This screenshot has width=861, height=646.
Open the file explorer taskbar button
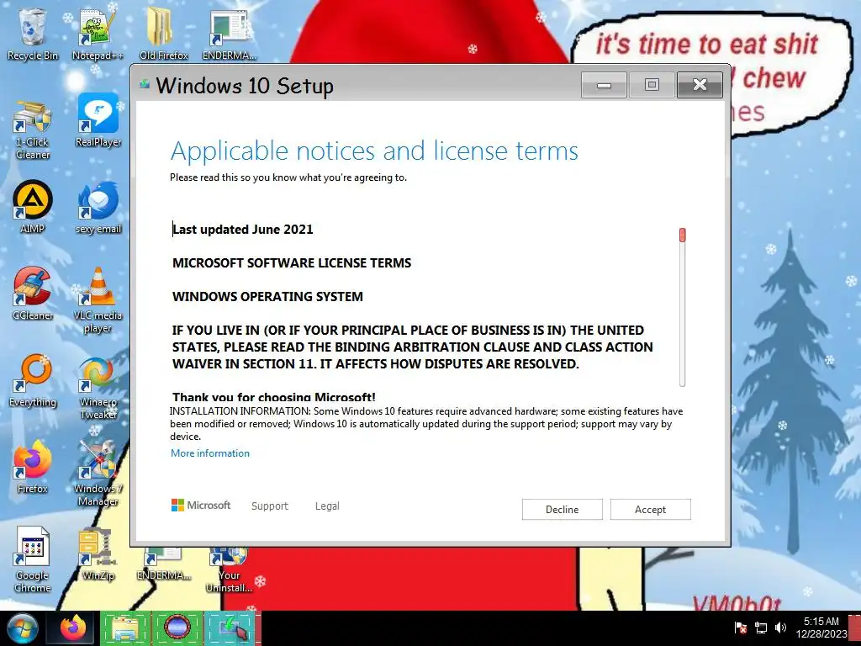coord(125,628)
